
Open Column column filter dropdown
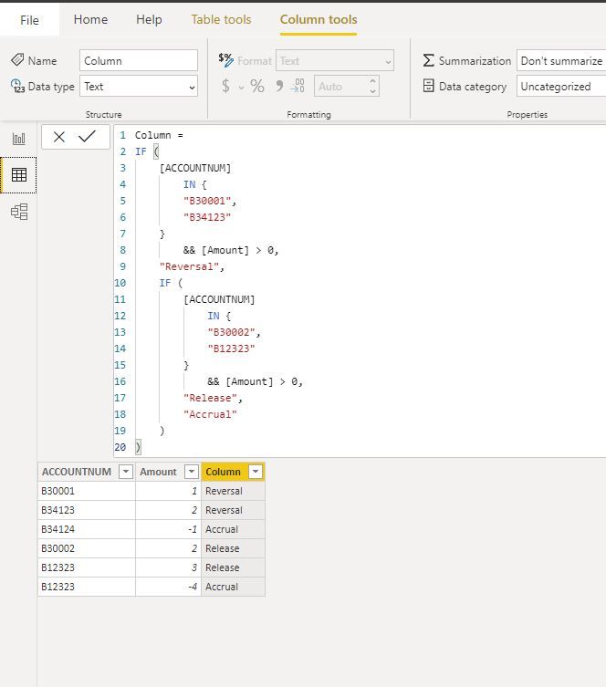coord(256,472)
